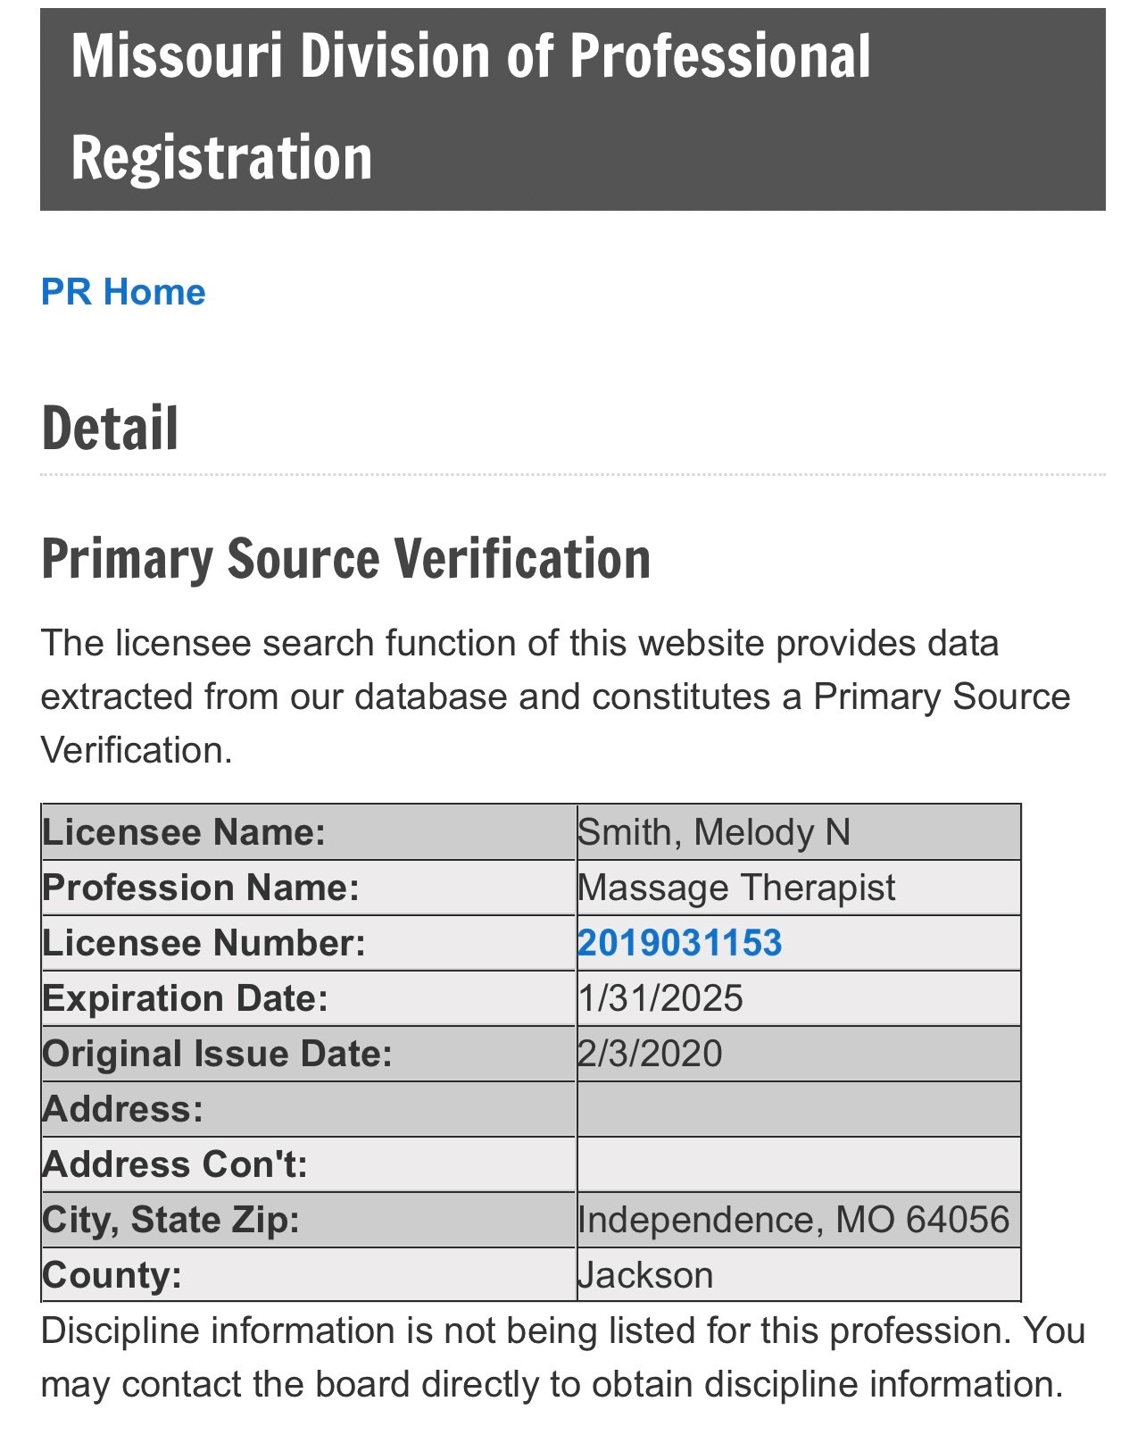
Task: Click the Original Issue Date label
Action: 218,1054
